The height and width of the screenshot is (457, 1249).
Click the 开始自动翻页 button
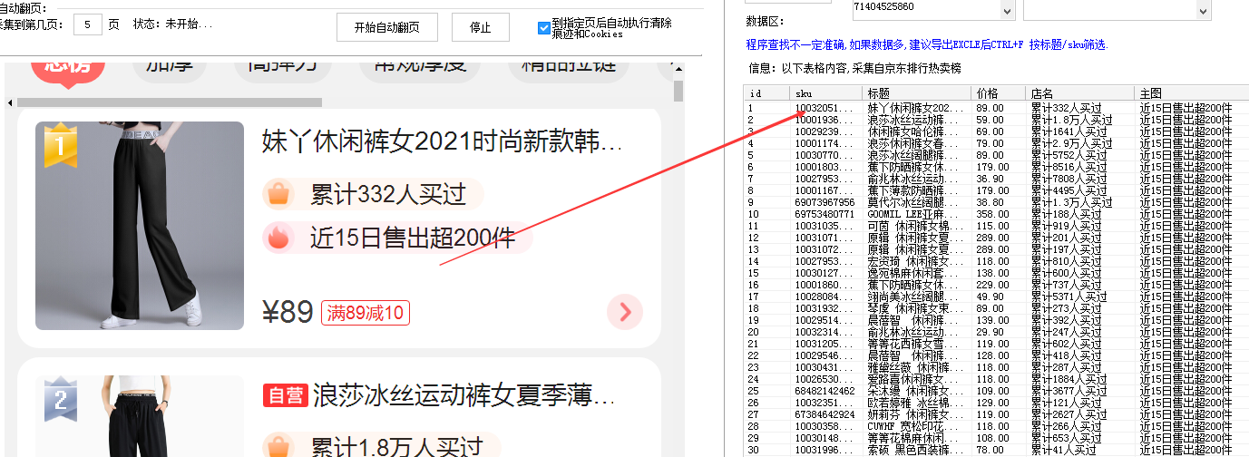point(386,27)
